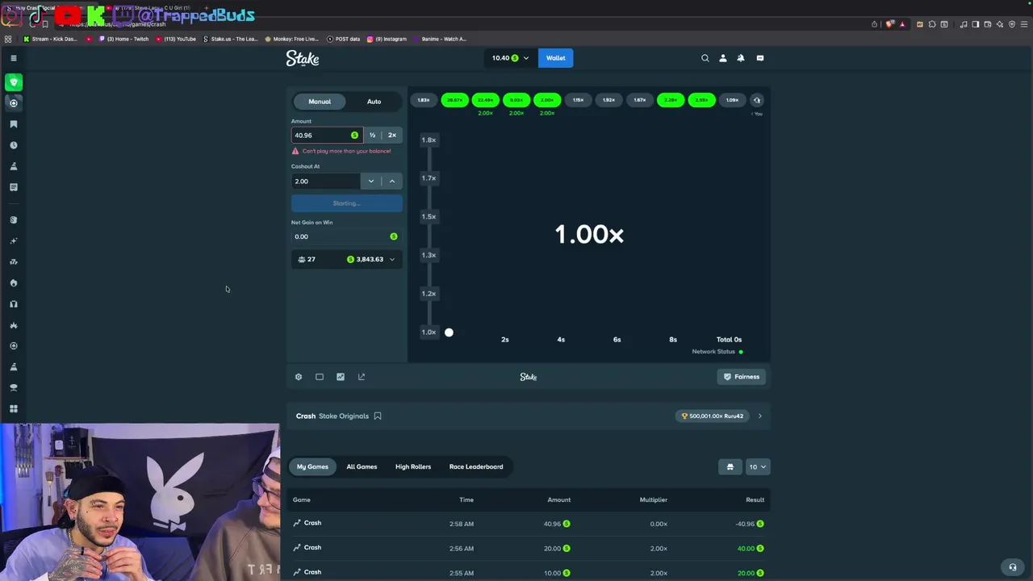Image resolution: width=1033 pixels, height=581 pixels.
Task: Open live stats chart icon
Action: [341, 377]
